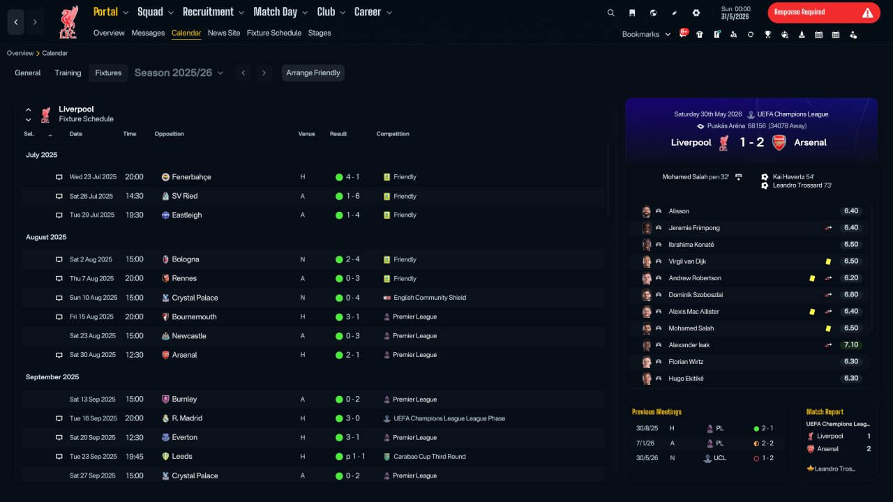Click the warning triangle on Response Required

pos(867,13)
